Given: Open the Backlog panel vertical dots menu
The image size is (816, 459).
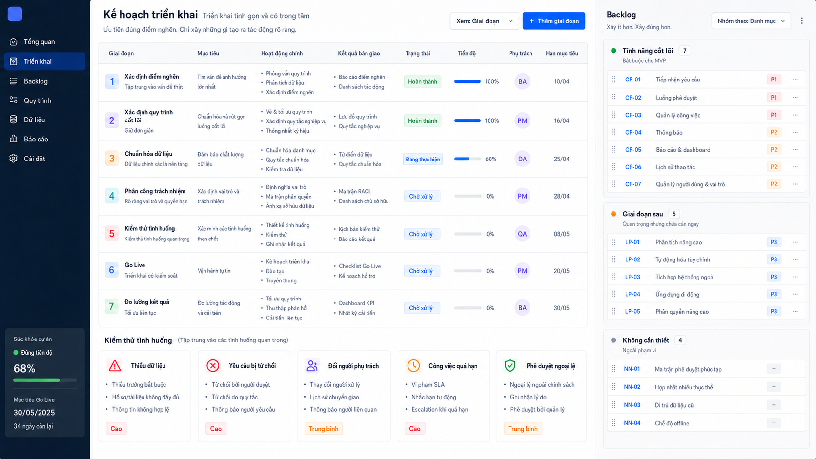Looking at the screenshot, I should point(802,21).
